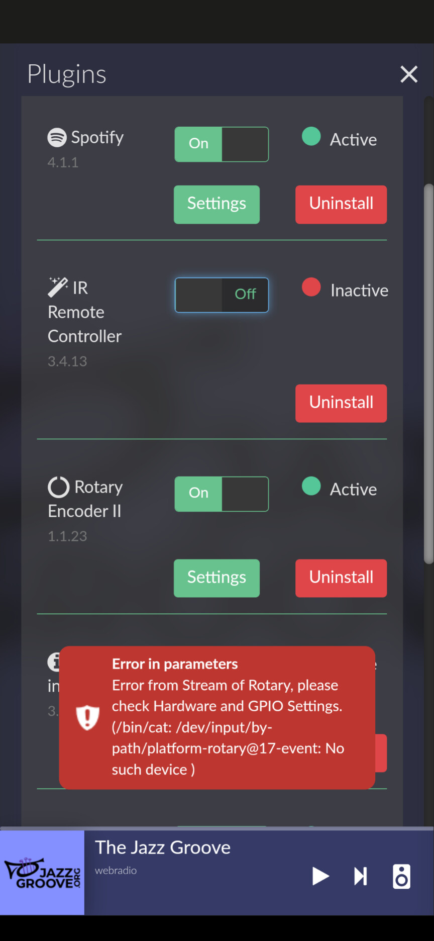This screenshot has width=434, height=941.
Task: Click the plugins list vertical scrollbar
Action: click(428, 374)
